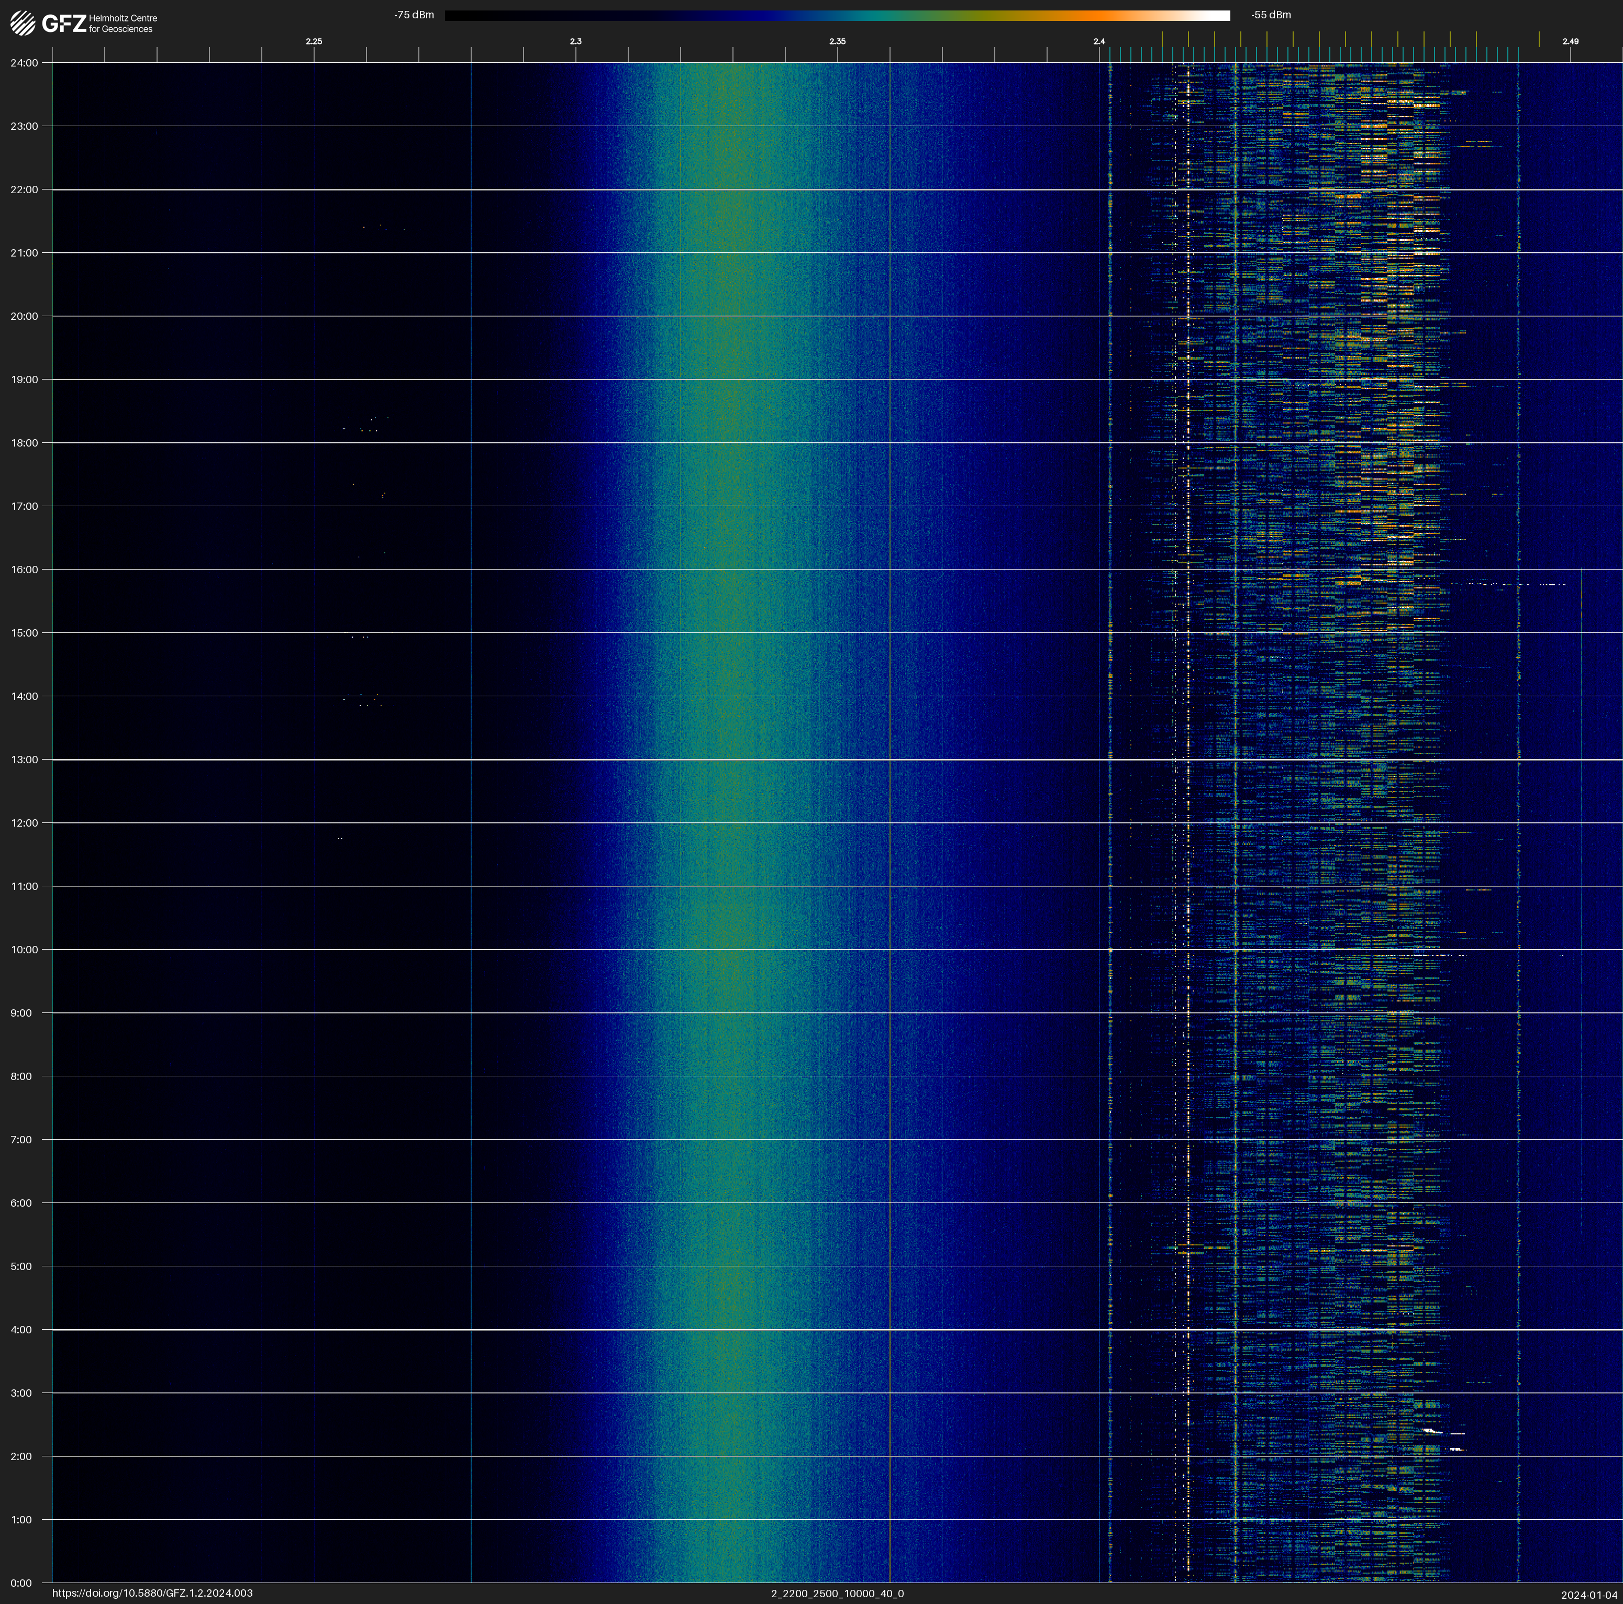Click the color scale gradient bar
The image size is (1623, 1604).
click(837, 15)
